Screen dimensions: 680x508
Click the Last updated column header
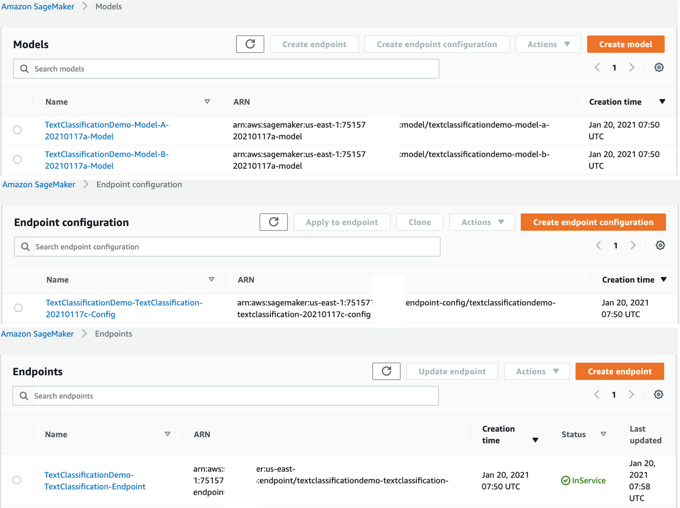point(645,434)
